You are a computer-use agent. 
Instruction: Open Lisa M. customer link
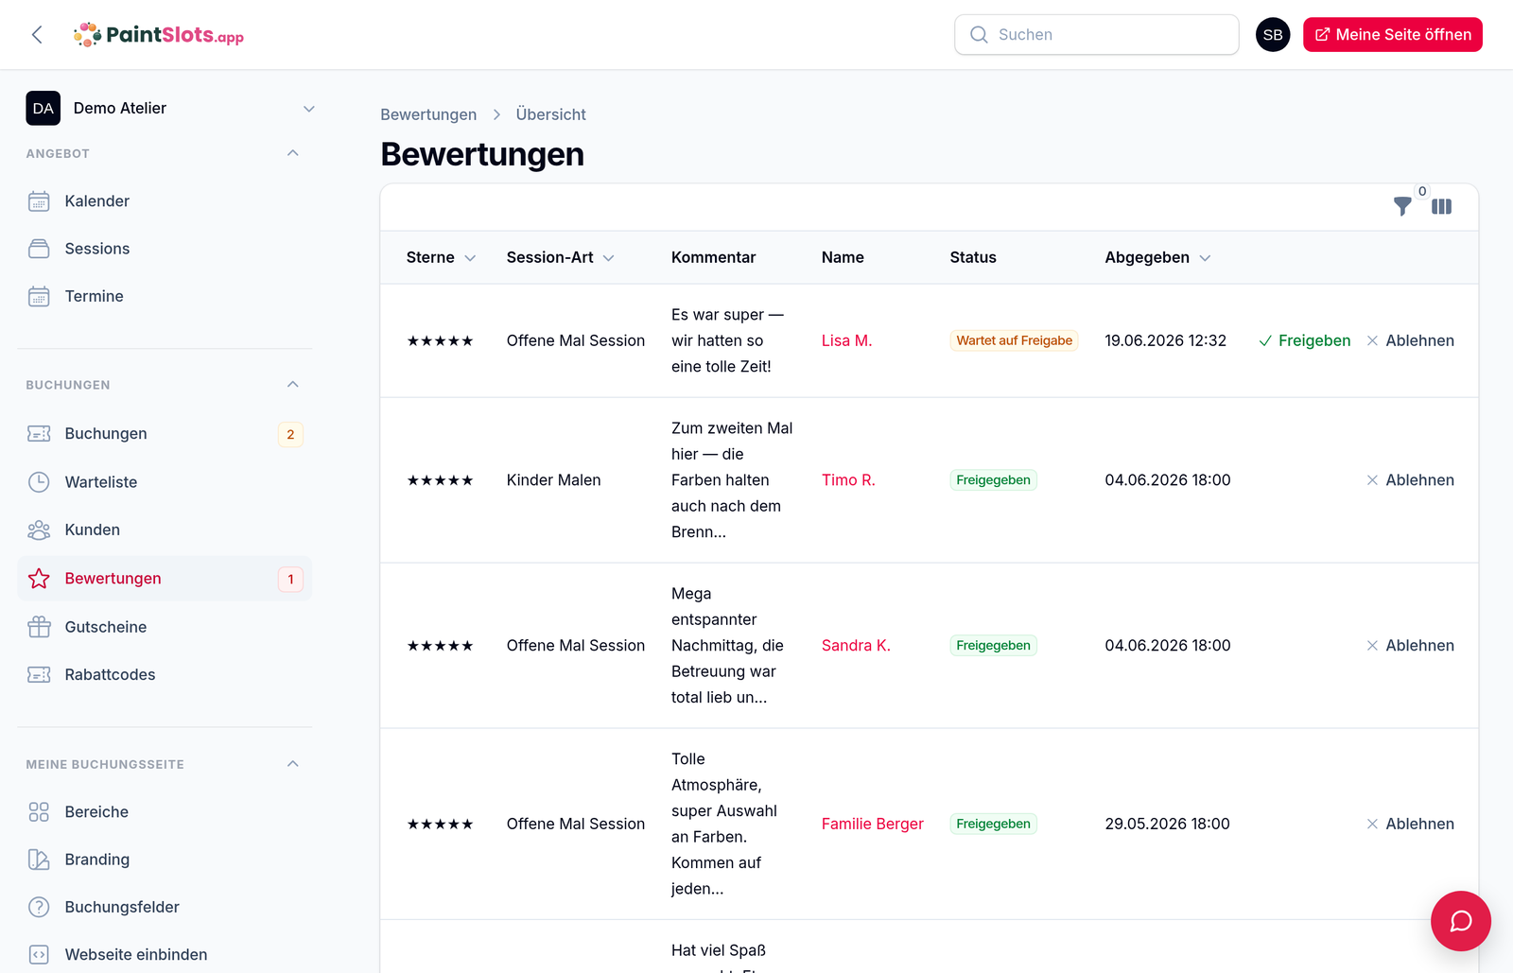tap(846, 340)
